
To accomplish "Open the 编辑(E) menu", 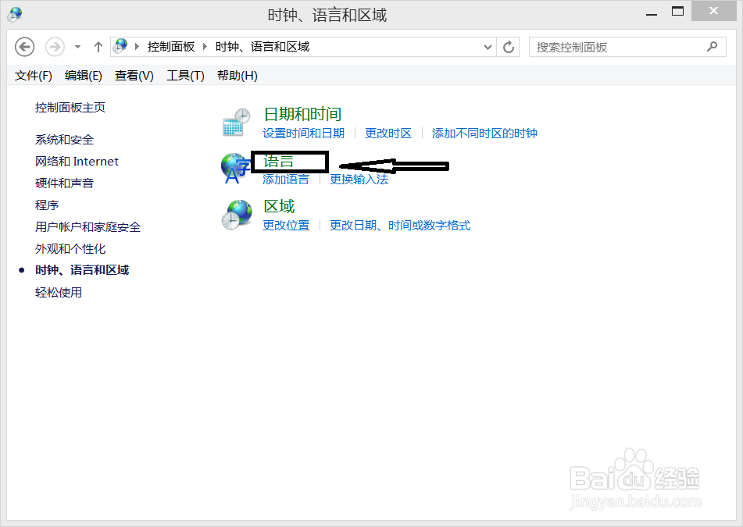I will pyautogui.click(x=84, y=76).
